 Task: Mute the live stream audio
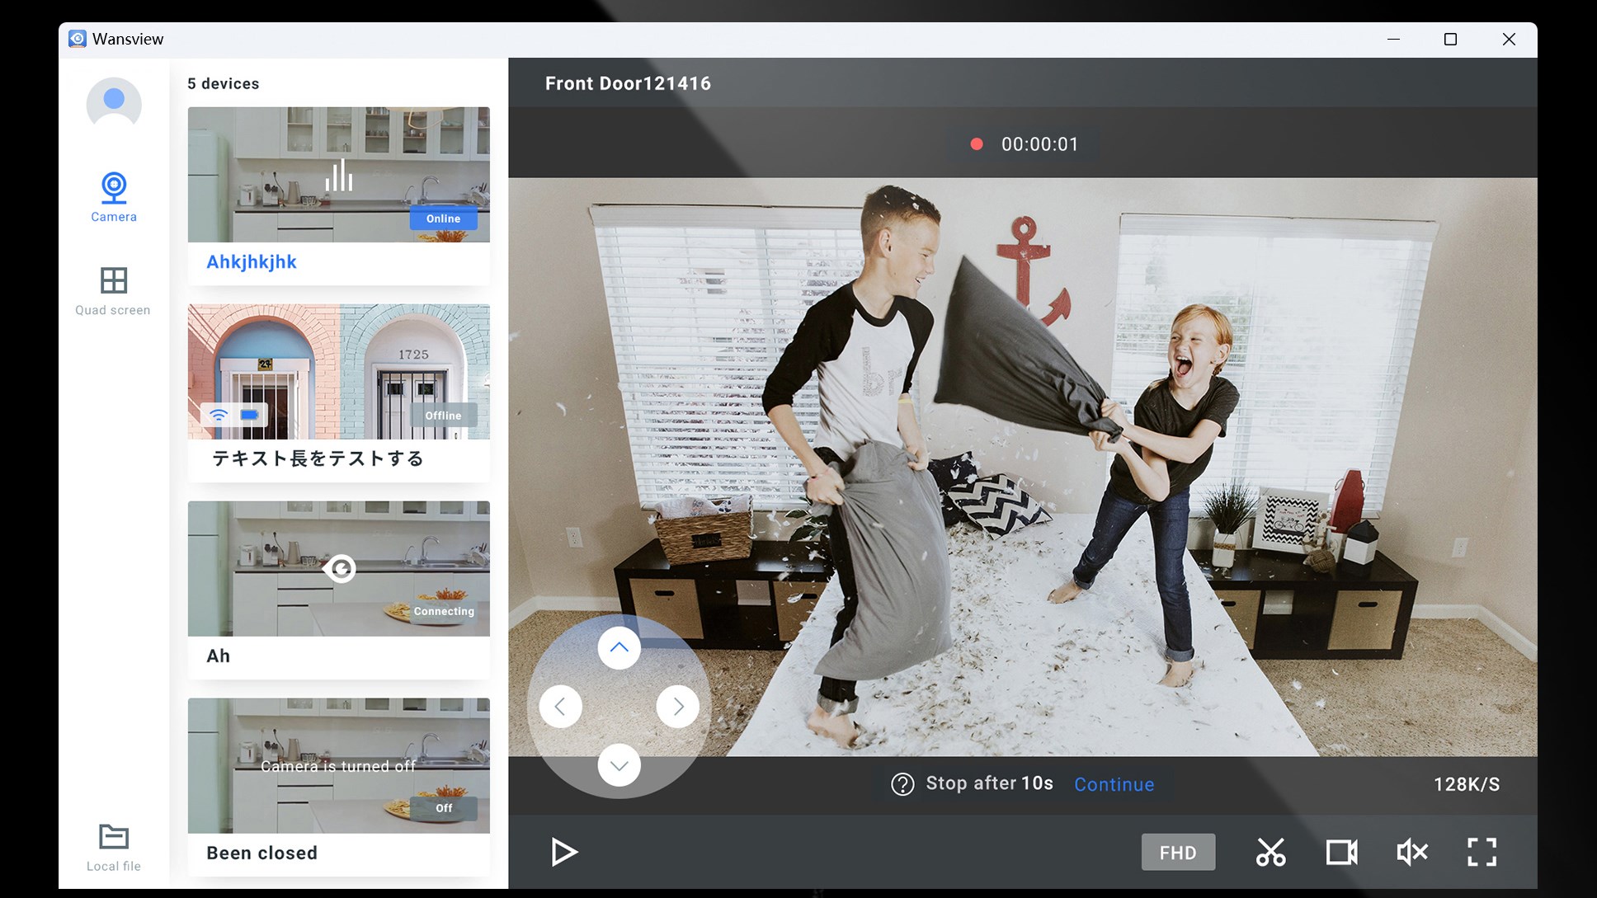(x=1411, y=852)
